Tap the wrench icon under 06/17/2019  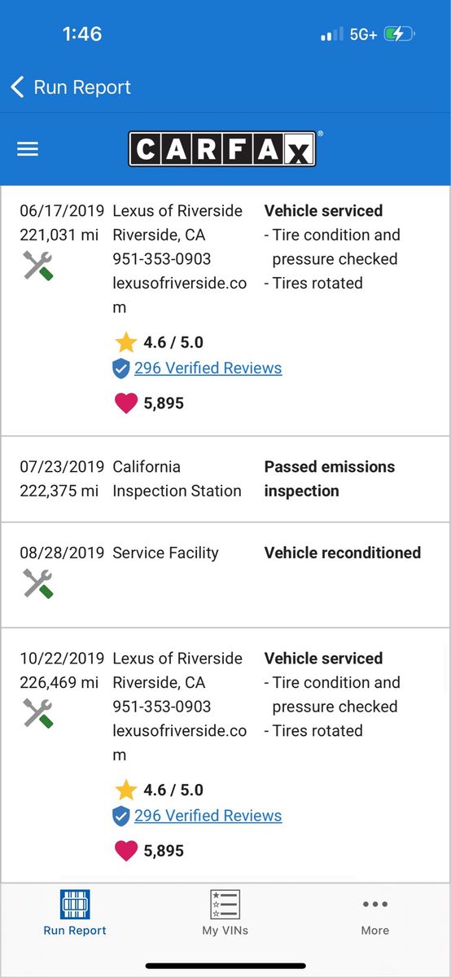(x=38, y=266)
